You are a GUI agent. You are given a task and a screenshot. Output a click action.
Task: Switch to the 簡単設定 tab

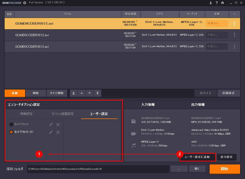26,114
